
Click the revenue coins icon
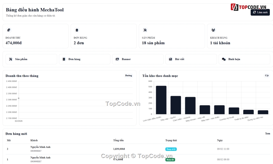pos(9,30)
